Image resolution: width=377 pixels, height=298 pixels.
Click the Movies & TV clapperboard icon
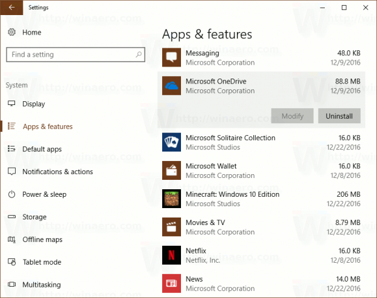172,227
